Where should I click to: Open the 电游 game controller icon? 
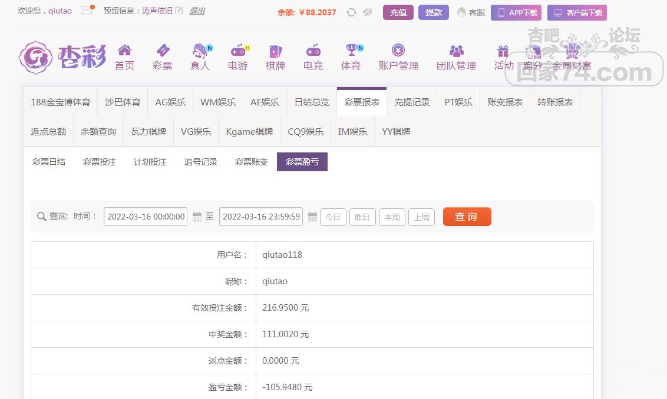click(x=237, y=51)
